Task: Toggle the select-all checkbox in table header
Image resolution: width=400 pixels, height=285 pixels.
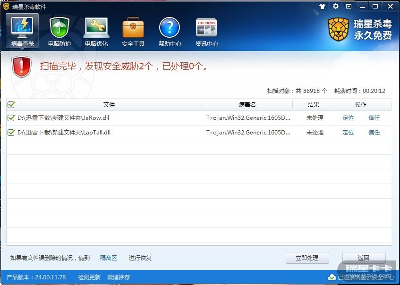Action: [x=11, y=105]
